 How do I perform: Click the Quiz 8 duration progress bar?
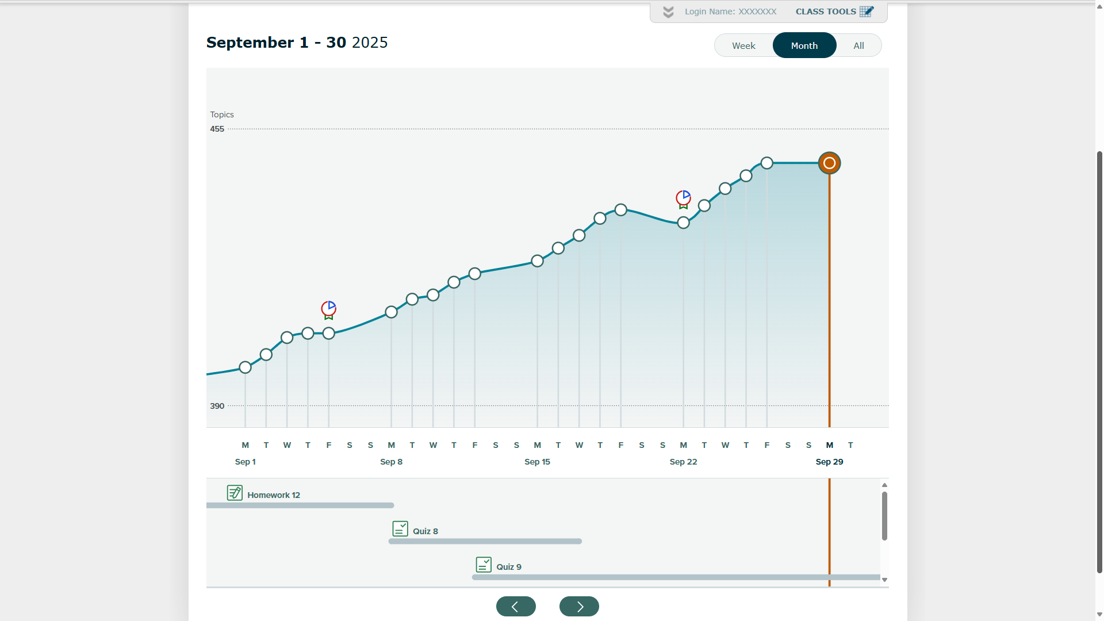[x=485, y=541]
